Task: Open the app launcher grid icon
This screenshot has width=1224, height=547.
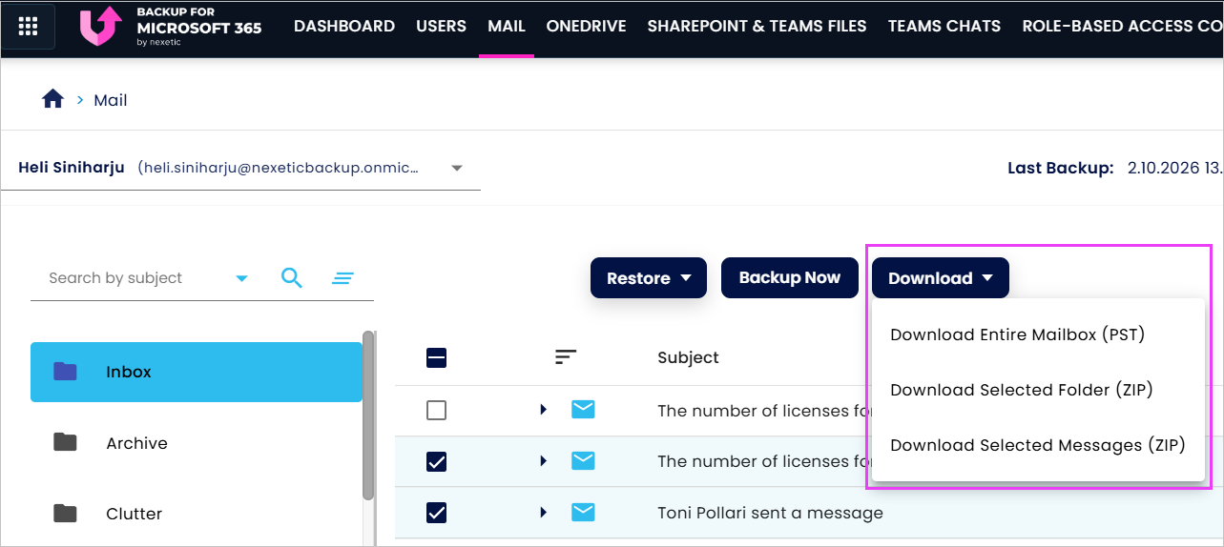Action: pos(28,27)
